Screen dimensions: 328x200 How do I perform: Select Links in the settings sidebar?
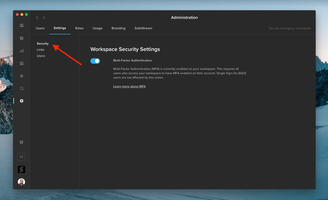click(41, 50)
